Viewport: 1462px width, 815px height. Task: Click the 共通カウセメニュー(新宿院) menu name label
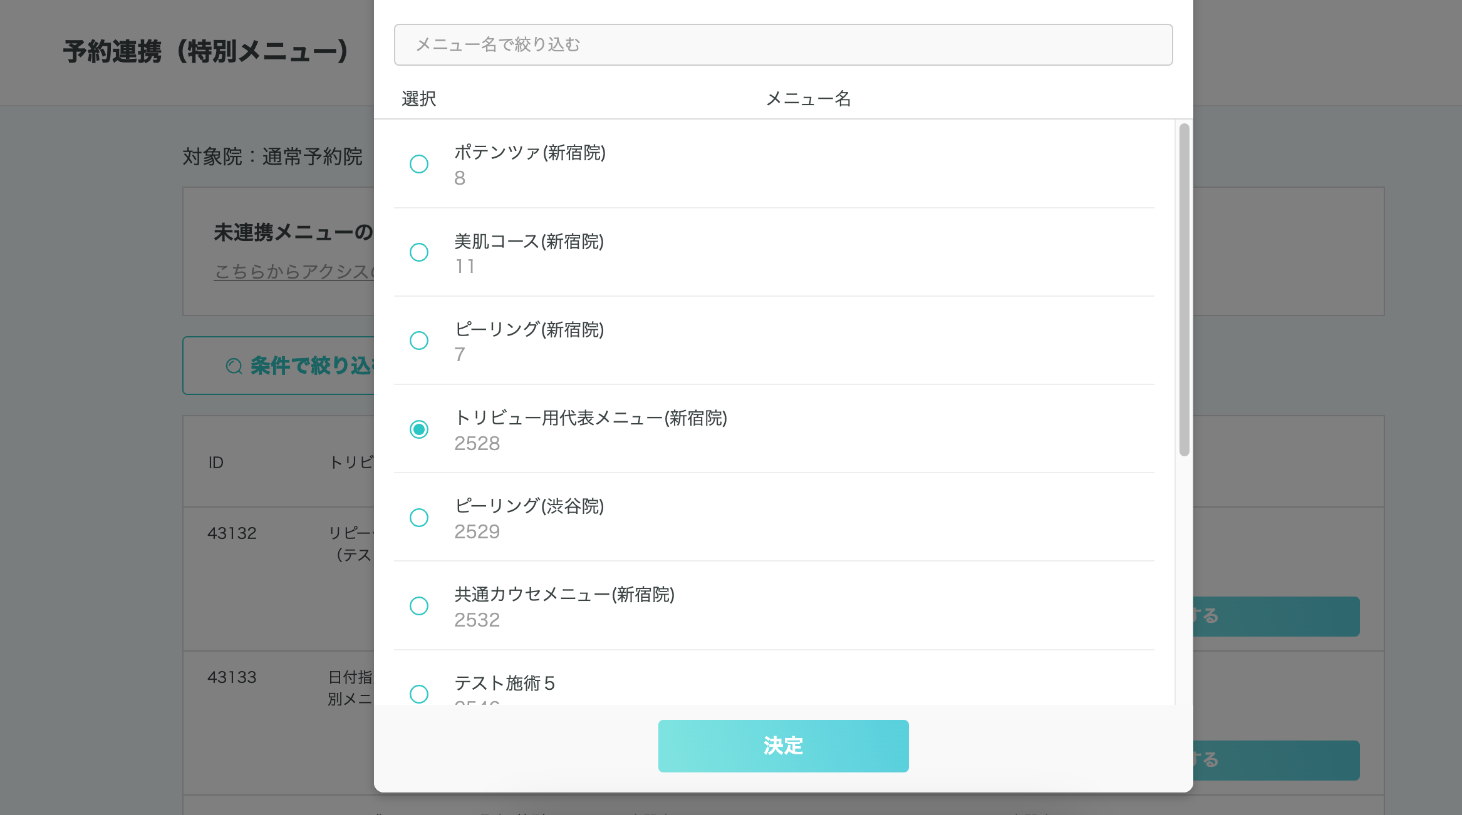pyautogui.click(x=564, y=595)
